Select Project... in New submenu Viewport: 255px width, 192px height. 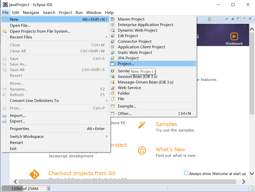153,64
